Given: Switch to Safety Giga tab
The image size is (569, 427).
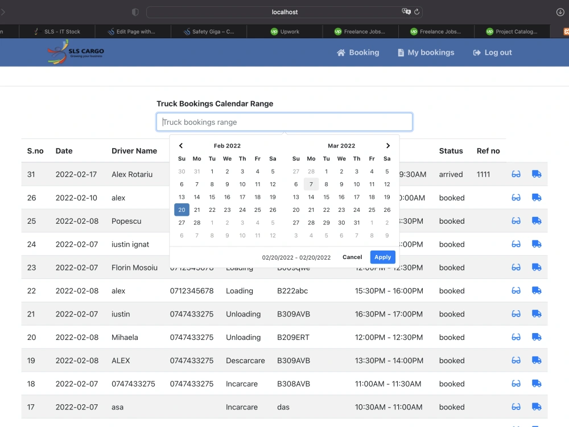Looking at the screenshot, I should [x=209, y=31].
